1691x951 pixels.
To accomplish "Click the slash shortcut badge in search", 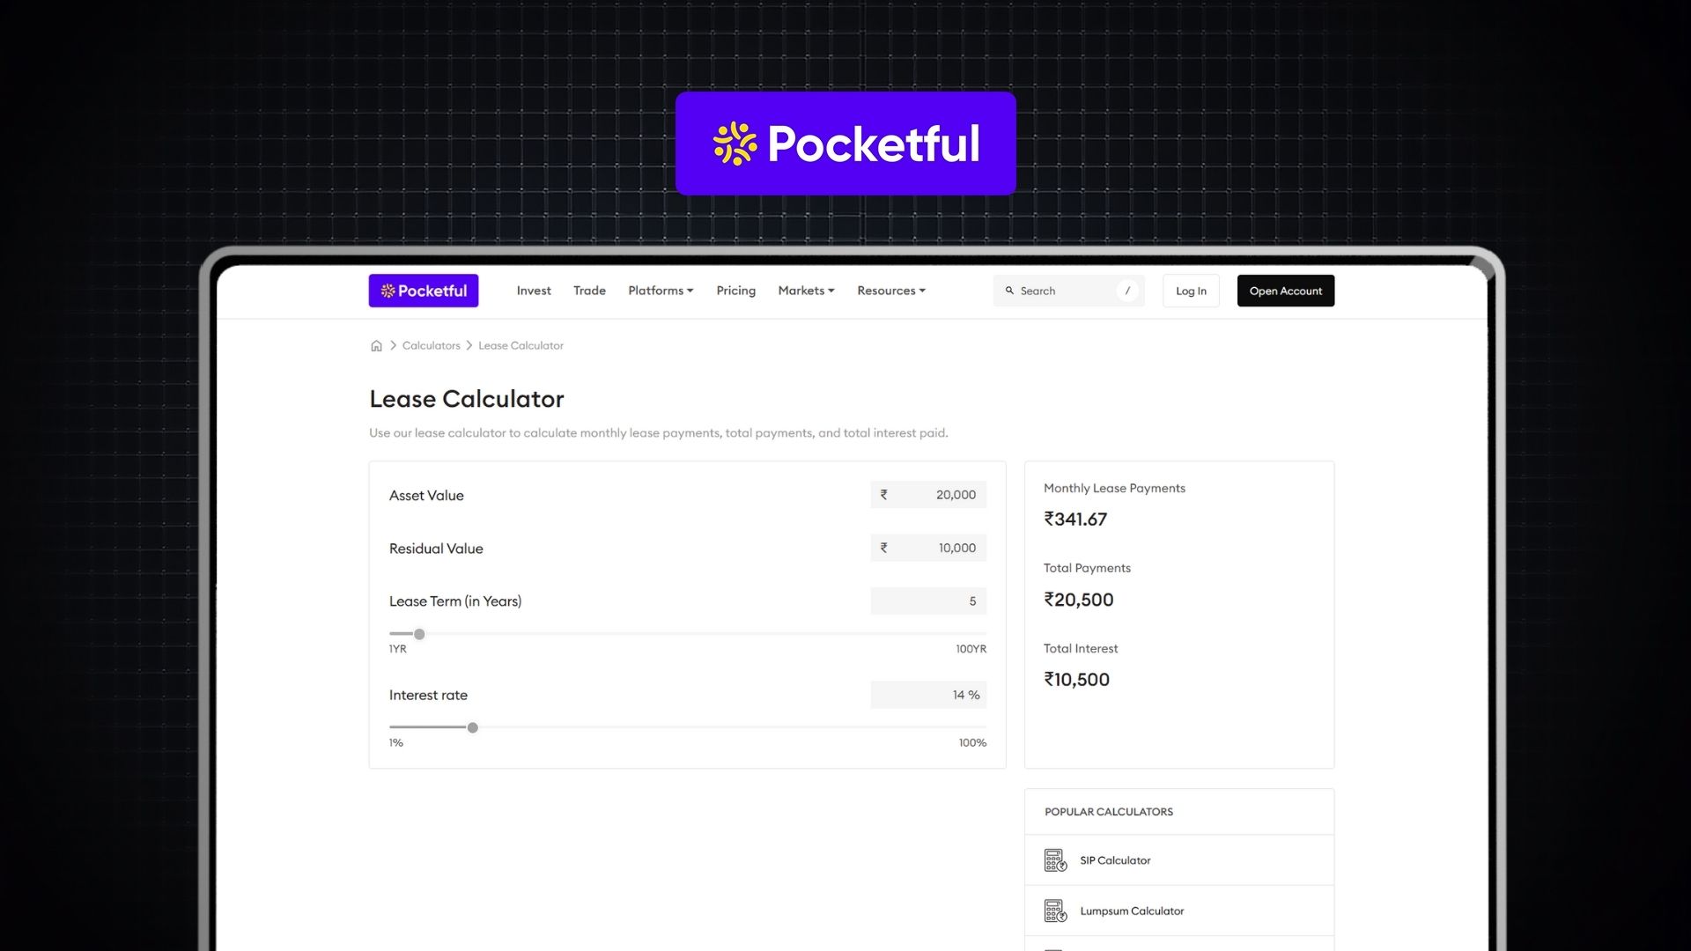I will tap(1127, 291).
